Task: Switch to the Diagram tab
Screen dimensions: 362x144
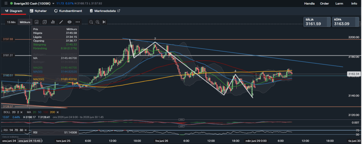Action: (14, 11)
